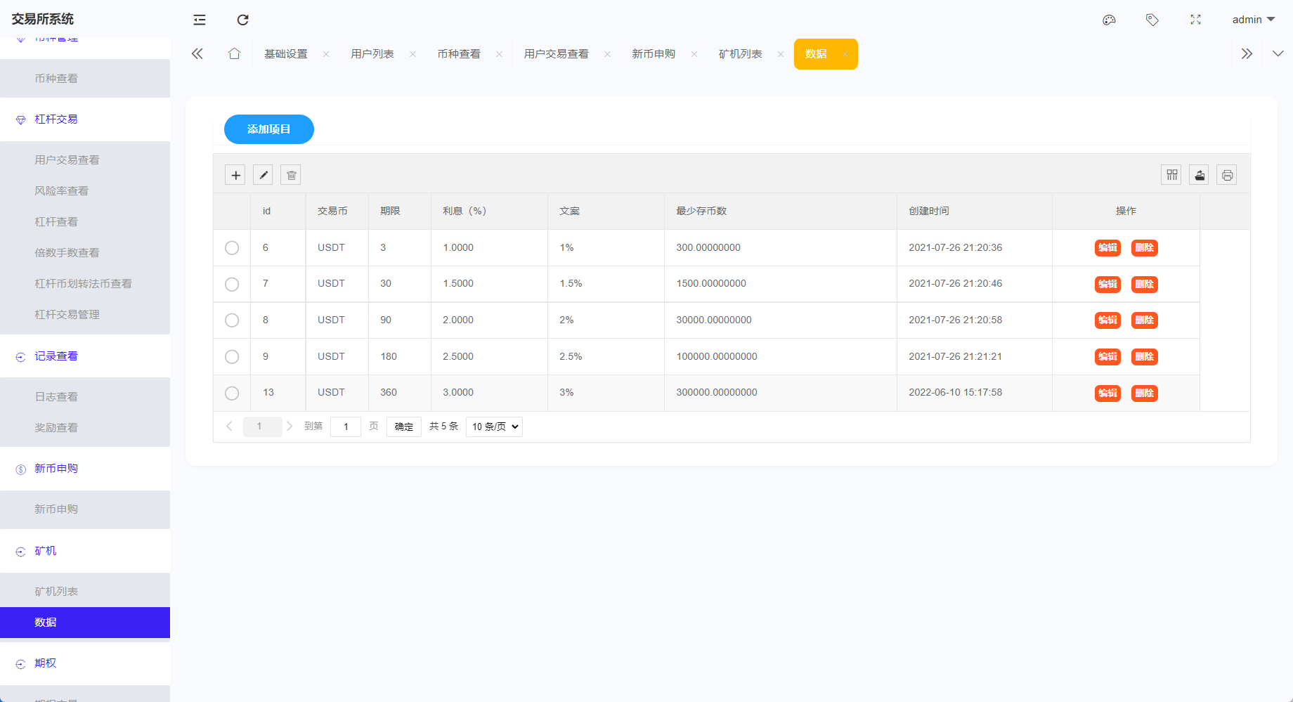The height and width of the screenshot is (702, 1293).
Task: Open 风险率查看 in the sidebar
Action: pos(85,191)
